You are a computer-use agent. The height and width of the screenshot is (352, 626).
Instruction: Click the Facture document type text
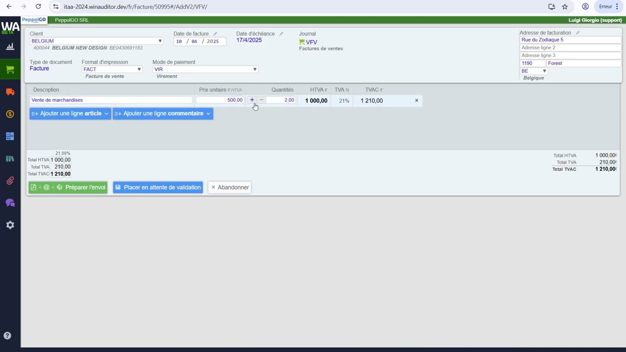pyautogui.click(x=39, y=68)
